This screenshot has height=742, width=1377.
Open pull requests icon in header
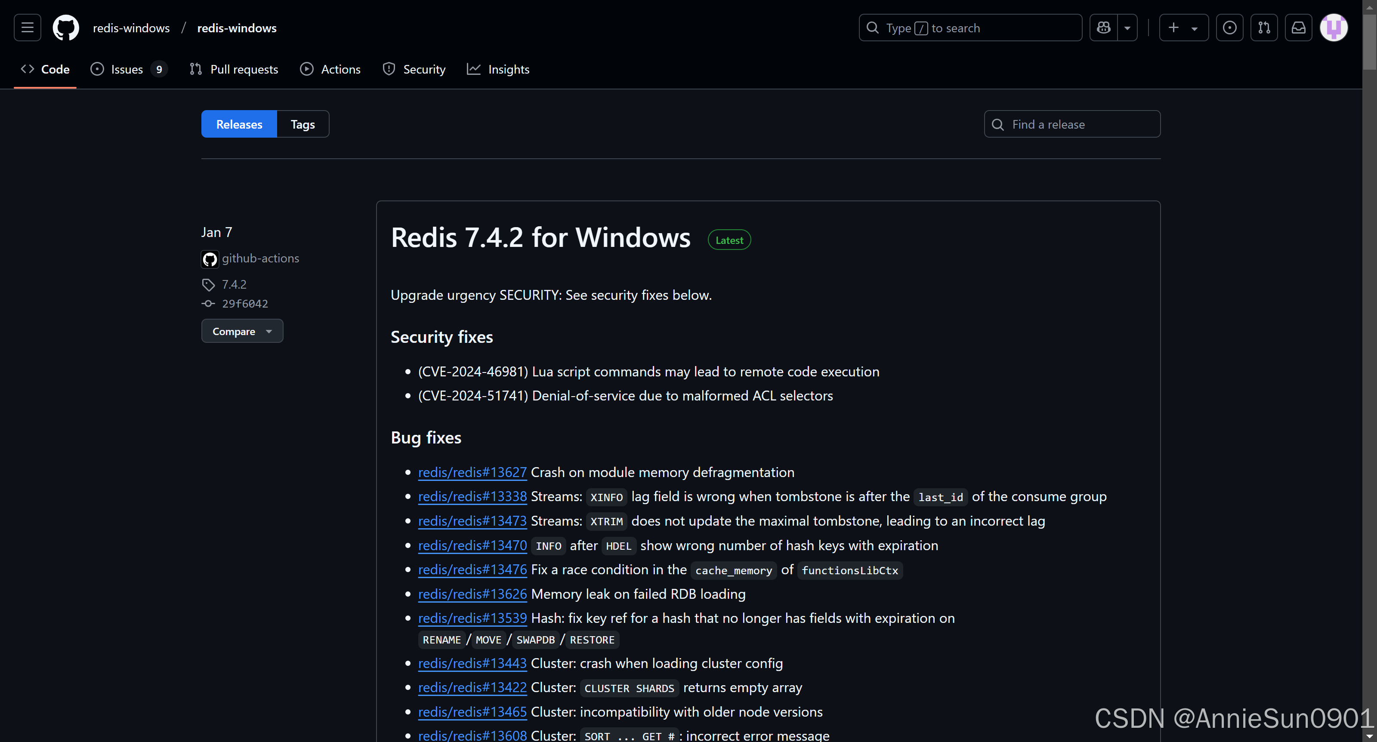click(1264, 28)
